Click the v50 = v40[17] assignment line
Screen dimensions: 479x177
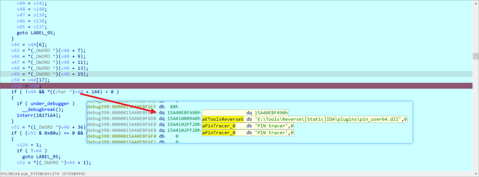pos(31,80)
